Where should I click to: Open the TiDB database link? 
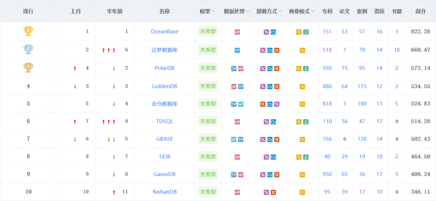(165, 157)
